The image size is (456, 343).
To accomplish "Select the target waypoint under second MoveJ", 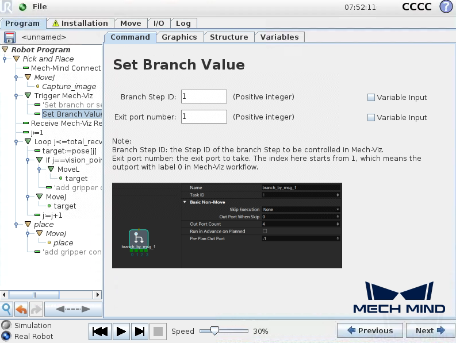I will click(x=65, y=206).
